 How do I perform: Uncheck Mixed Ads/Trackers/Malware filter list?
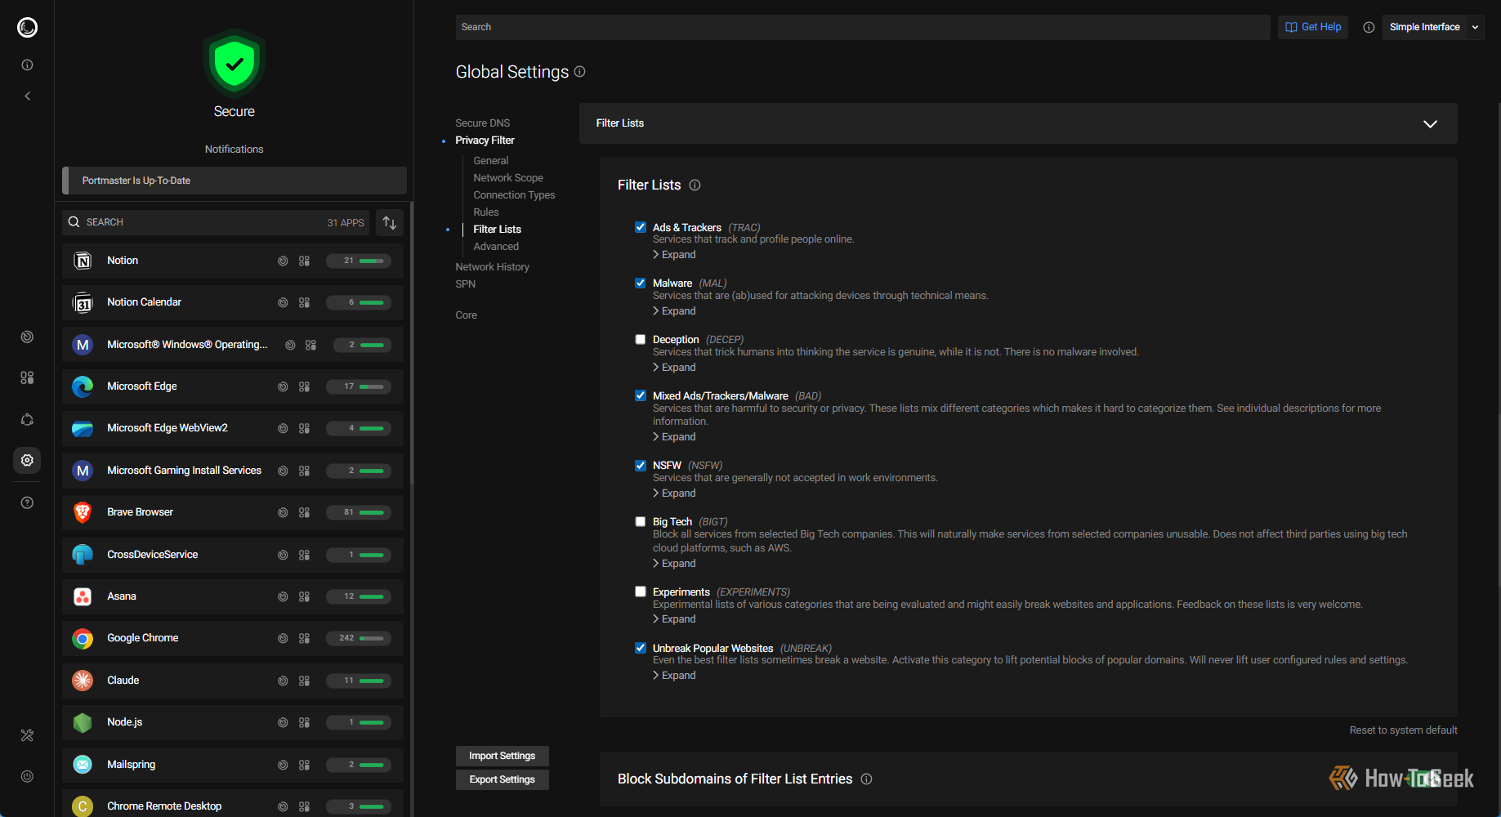[641, 395]
